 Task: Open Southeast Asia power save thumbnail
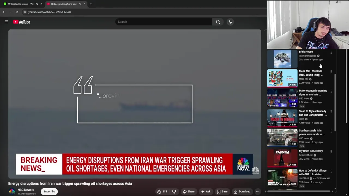click(x=282, y=137)
